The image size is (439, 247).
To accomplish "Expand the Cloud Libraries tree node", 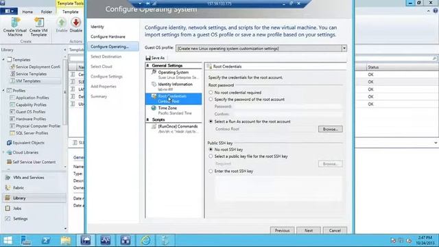I will click(x=3, y=152).
